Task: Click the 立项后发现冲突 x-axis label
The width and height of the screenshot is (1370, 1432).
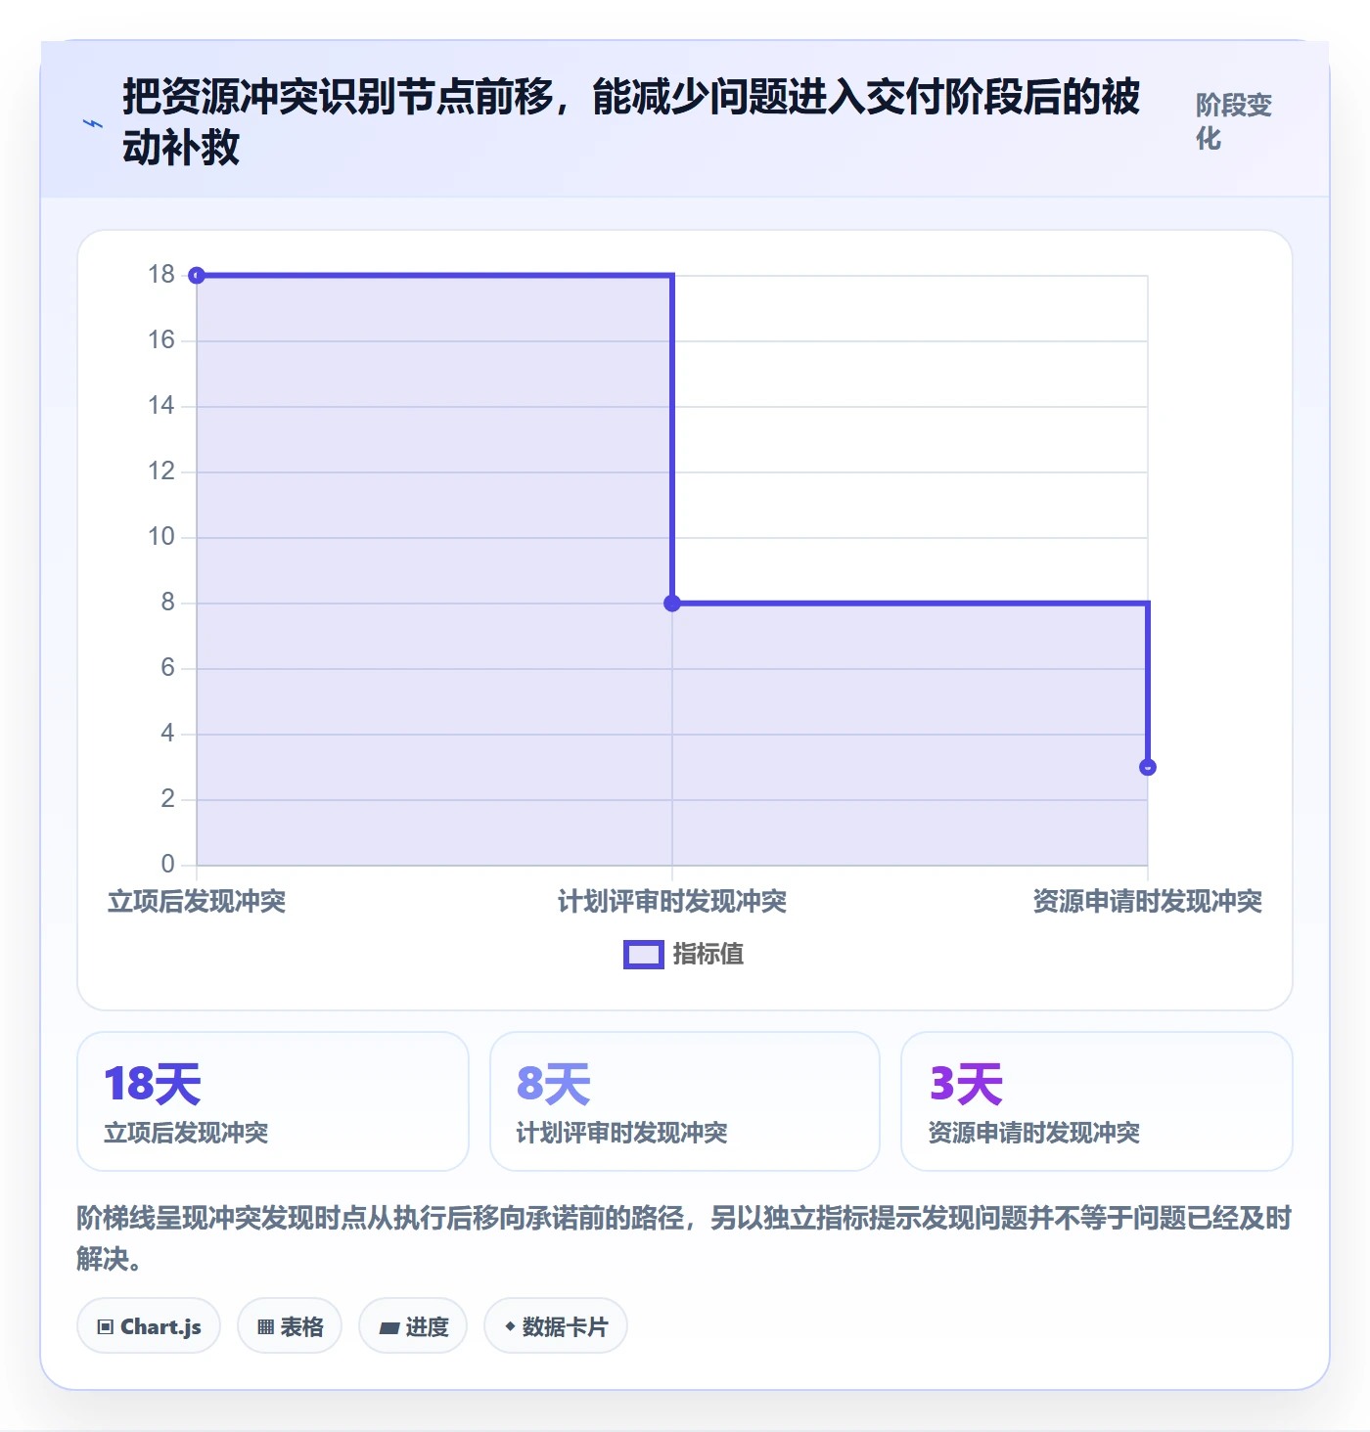Action: pos(197,901)
